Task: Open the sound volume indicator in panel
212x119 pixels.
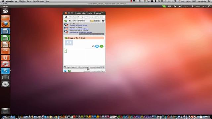Action: point(180,6)
